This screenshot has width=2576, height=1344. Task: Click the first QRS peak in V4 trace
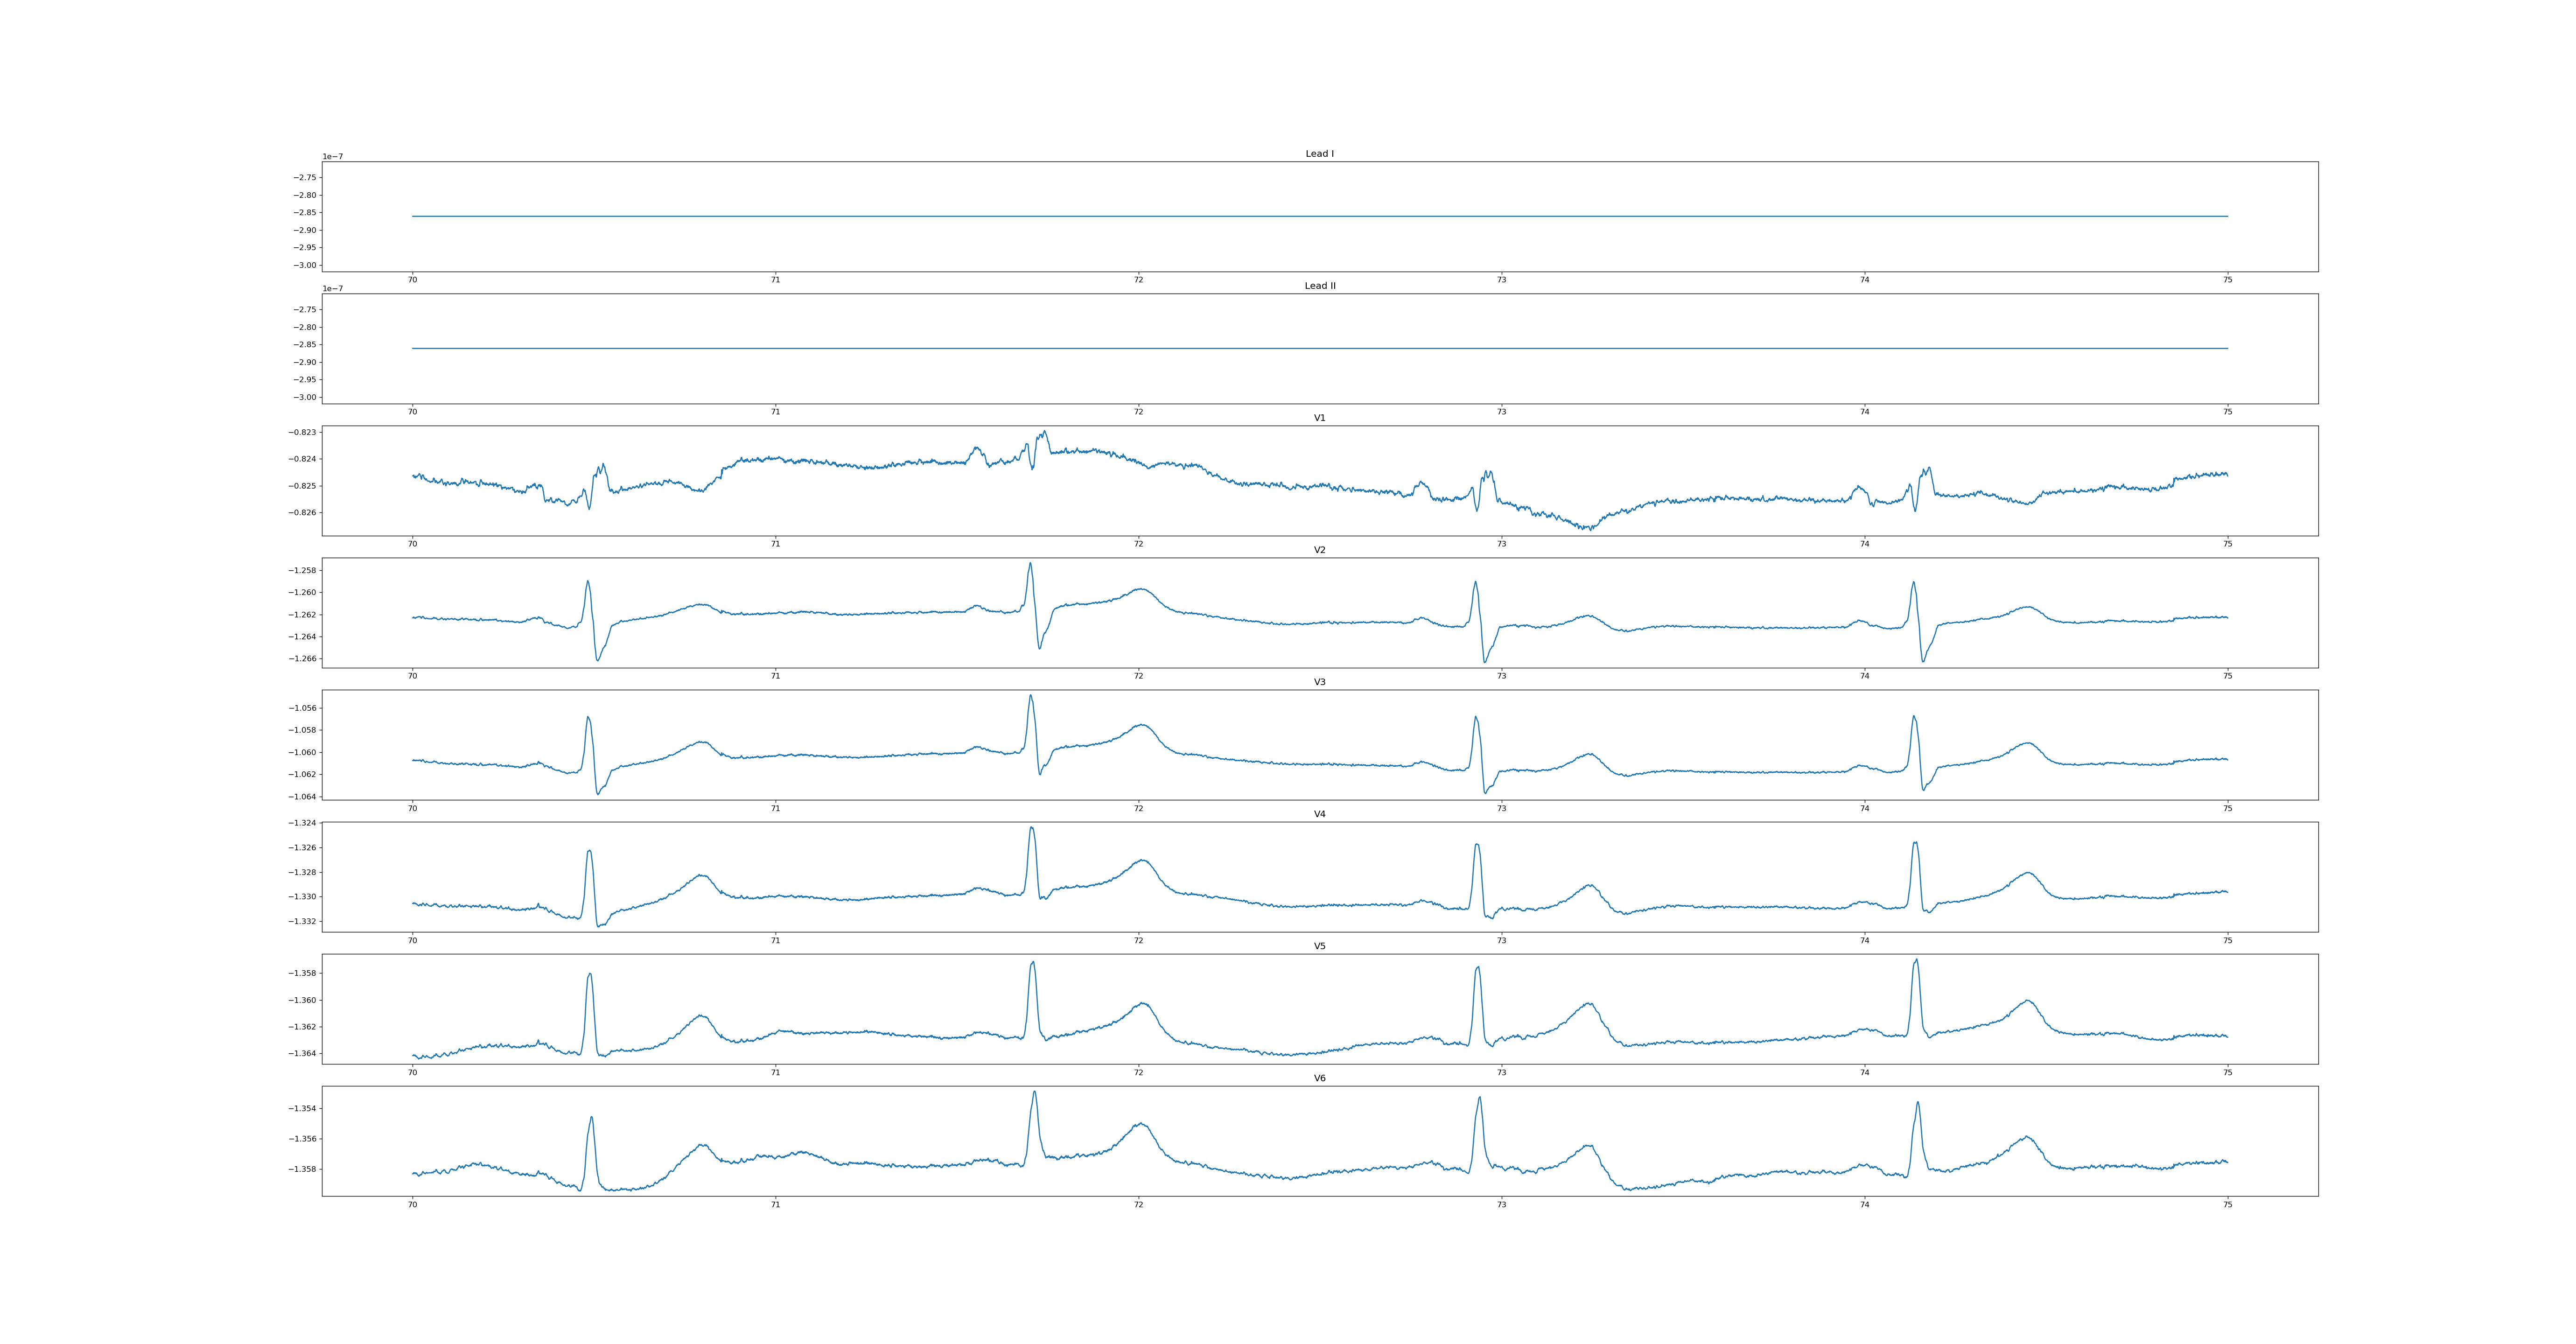(x=589, y=852)
